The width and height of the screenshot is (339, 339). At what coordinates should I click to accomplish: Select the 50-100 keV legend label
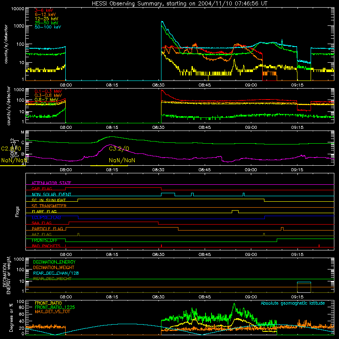[x=48, y=27]
